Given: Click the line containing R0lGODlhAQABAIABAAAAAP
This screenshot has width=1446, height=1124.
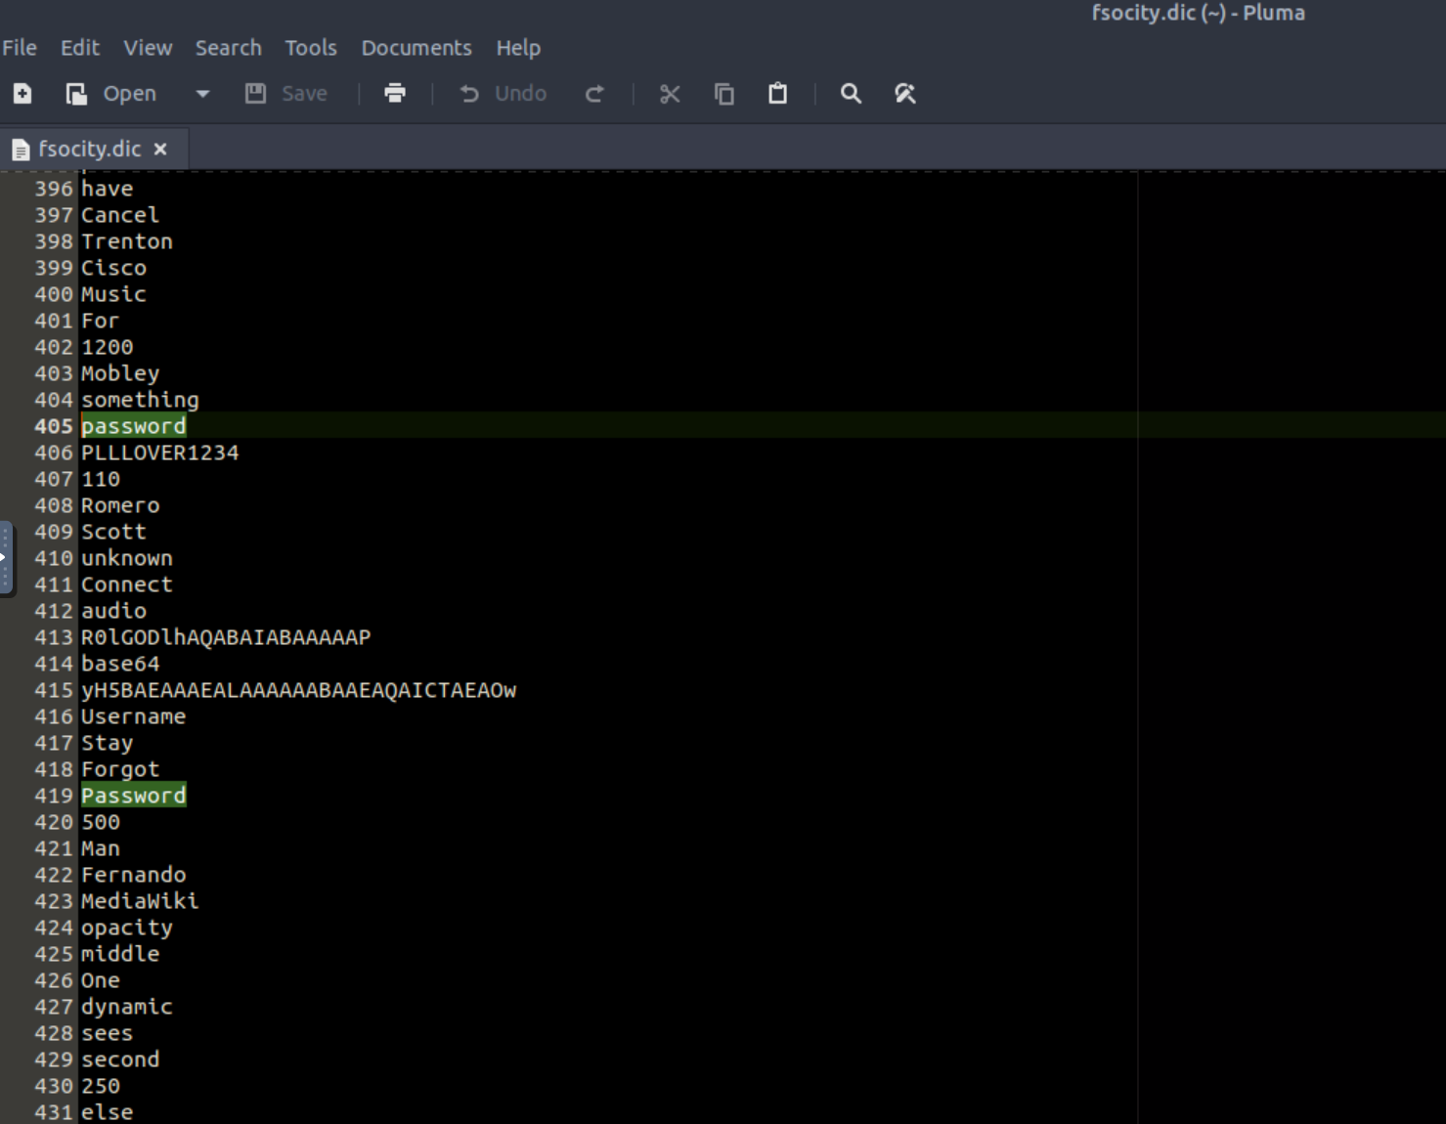Looking at the screenshot, I should click(226, 637).
